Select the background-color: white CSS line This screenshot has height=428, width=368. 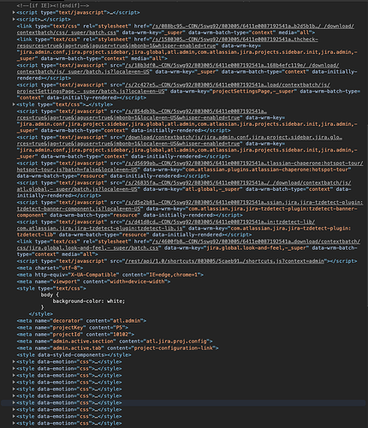coord(89,301)
